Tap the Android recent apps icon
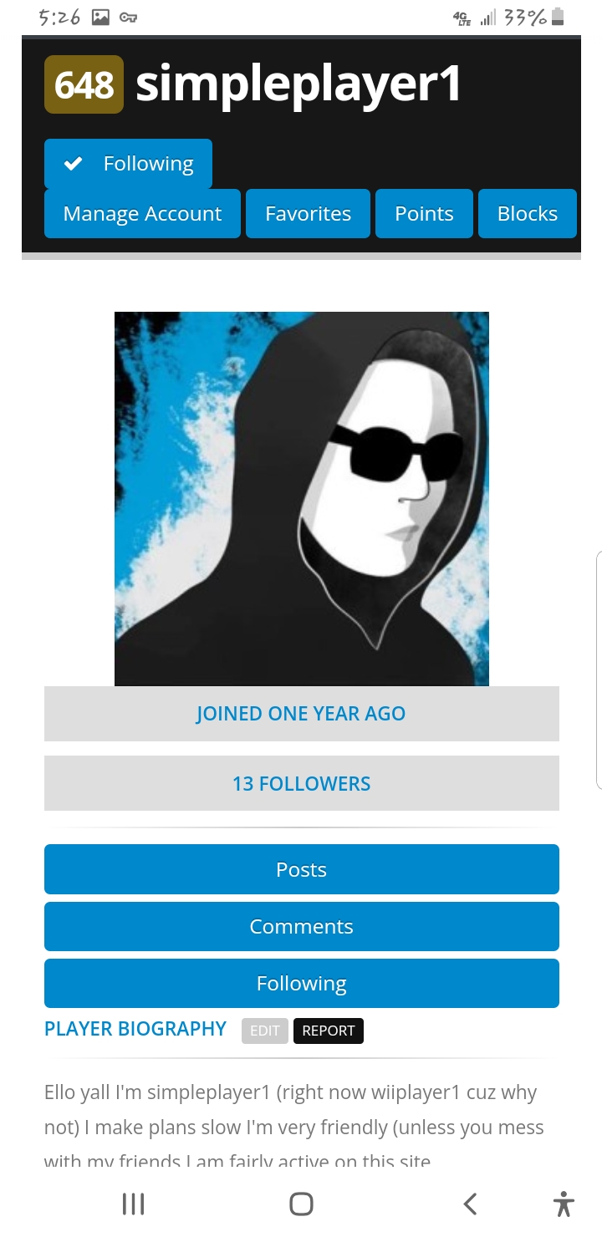The width and height of the screenshot is (602, 1237). [133, 1204]
